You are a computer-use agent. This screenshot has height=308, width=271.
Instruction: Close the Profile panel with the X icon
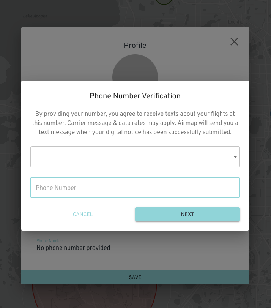point(234,42)
